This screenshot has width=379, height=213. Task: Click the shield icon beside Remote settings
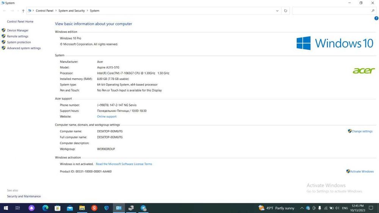[3, 36]
